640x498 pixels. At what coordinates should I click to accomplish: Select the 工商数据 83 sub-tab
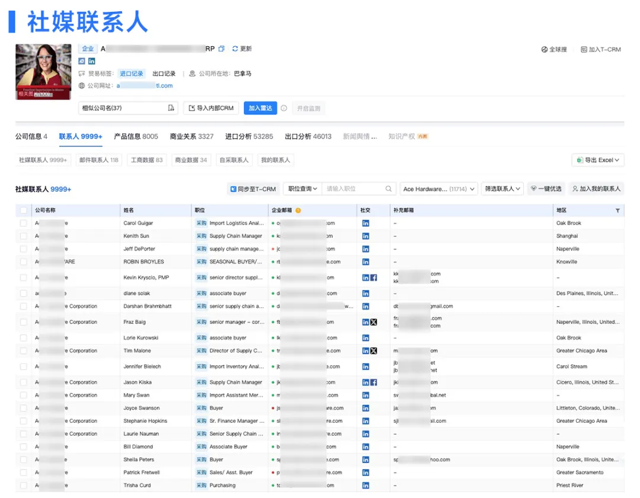[x=146, y=160]
